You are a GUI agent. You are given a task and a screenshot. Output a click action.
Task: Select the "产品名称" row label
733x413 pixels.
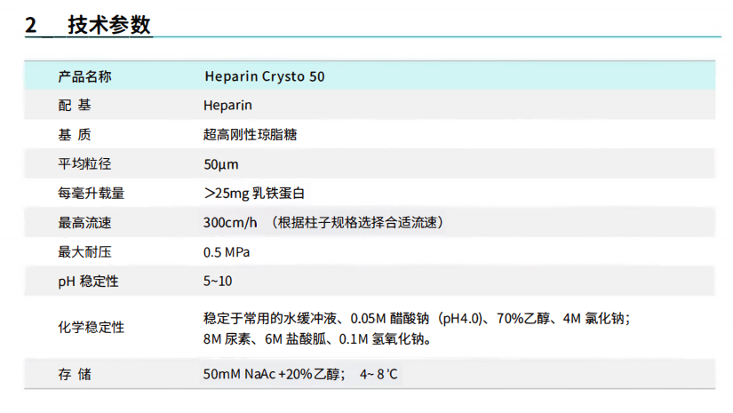pos(84,76)
